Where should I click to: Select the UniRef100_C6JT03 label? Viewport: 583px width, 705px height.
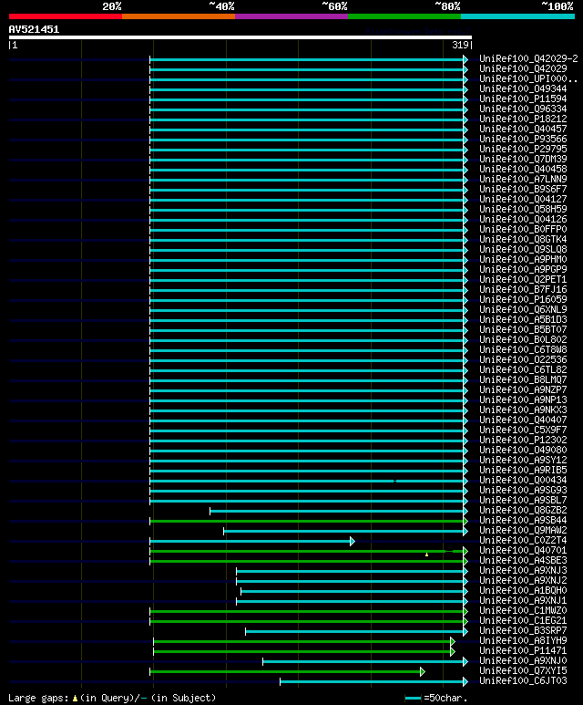[523, 681]
